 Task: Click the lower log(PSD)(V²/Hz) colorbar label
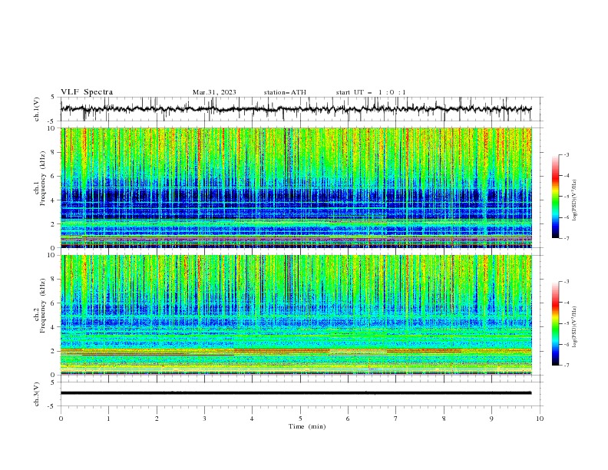[x=575, y=327]
